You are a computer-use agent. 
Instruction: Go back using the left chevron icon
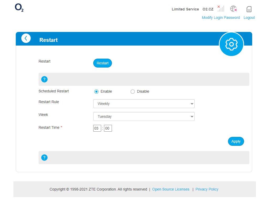[x=26, y=38]
